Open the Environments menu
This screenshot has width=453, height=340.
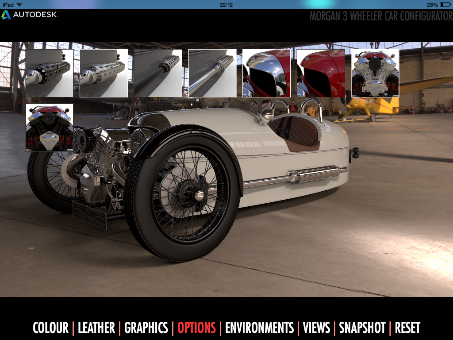point(259,328)
